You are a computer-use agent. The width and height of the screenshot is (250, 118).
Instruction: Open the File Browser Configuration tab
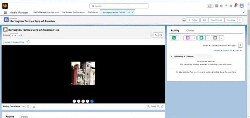(73, 12)
